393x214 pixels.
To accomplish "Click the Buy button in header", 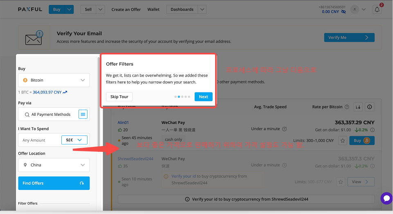I will click(57, 9).
